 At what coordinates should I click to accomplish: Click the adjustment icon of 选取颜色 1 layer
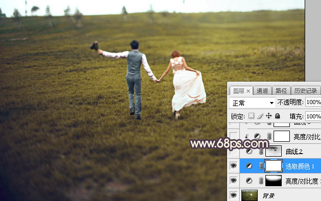[249, 166]
